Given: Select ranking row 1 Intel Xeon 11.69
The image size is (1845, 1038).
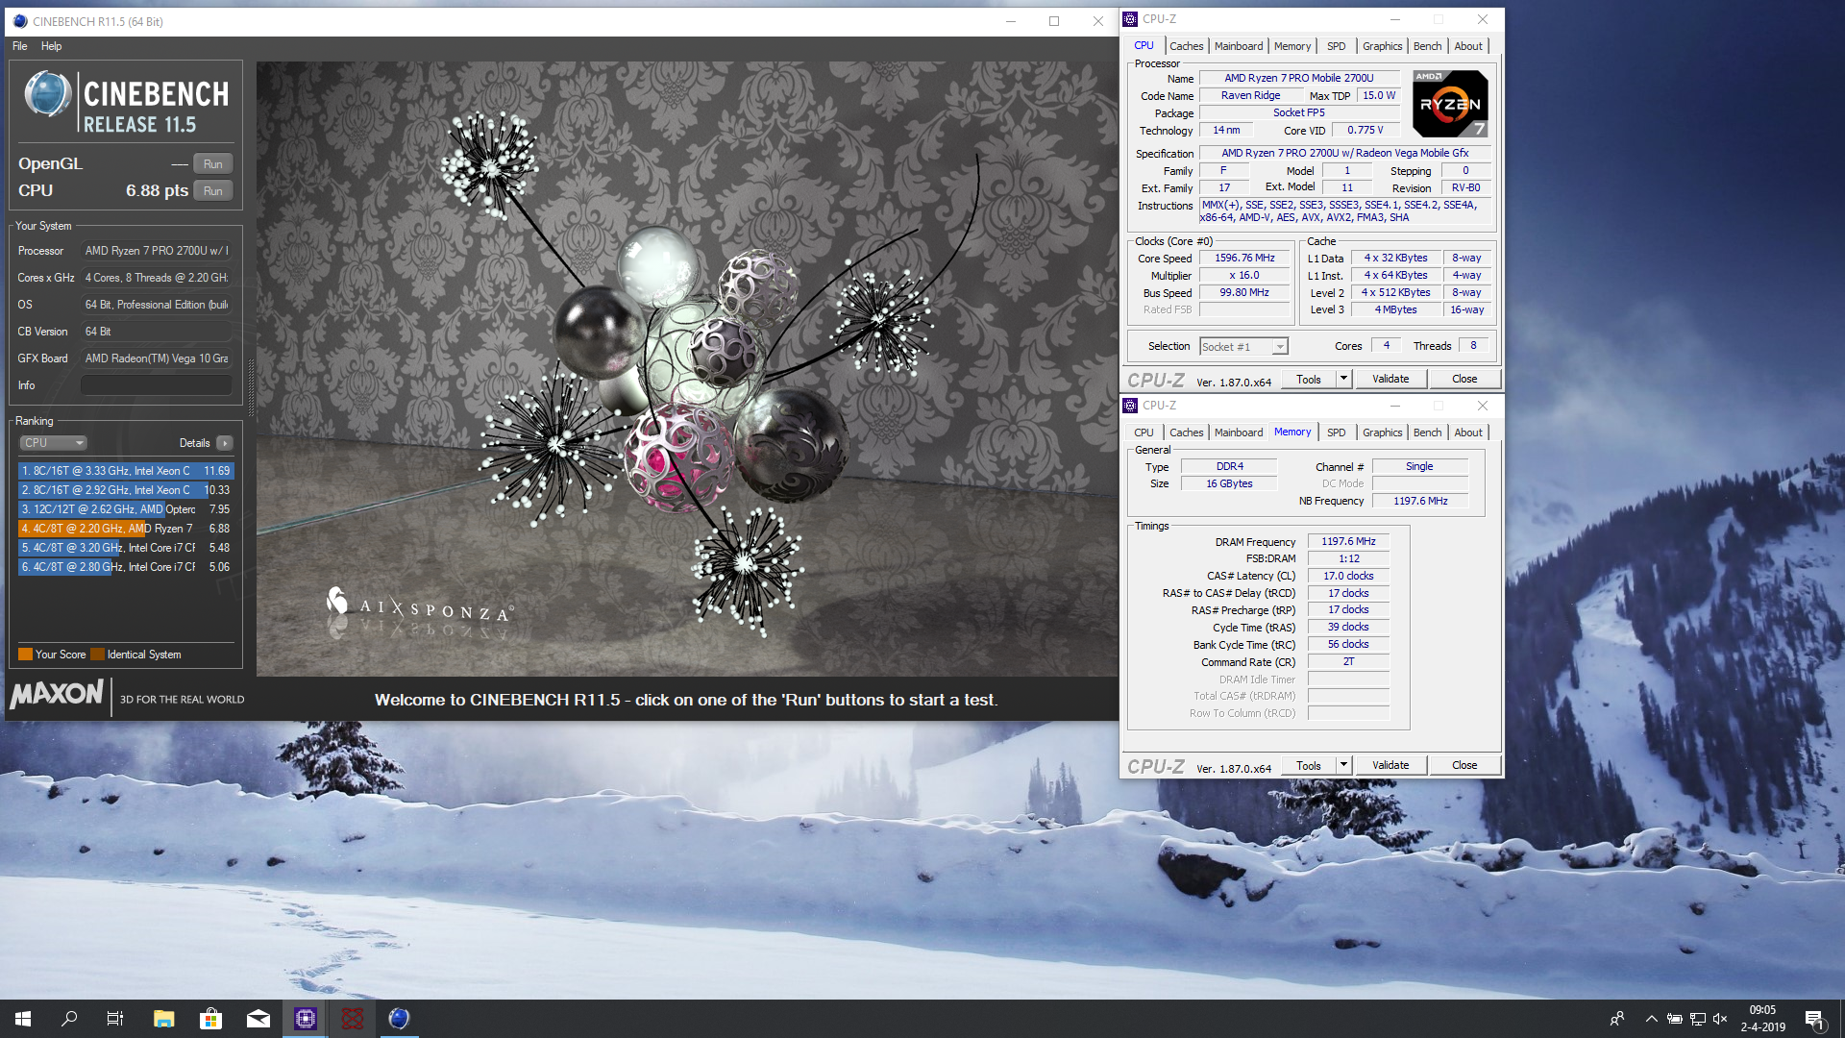Looking at the screenshot, I should click(126, 471).
